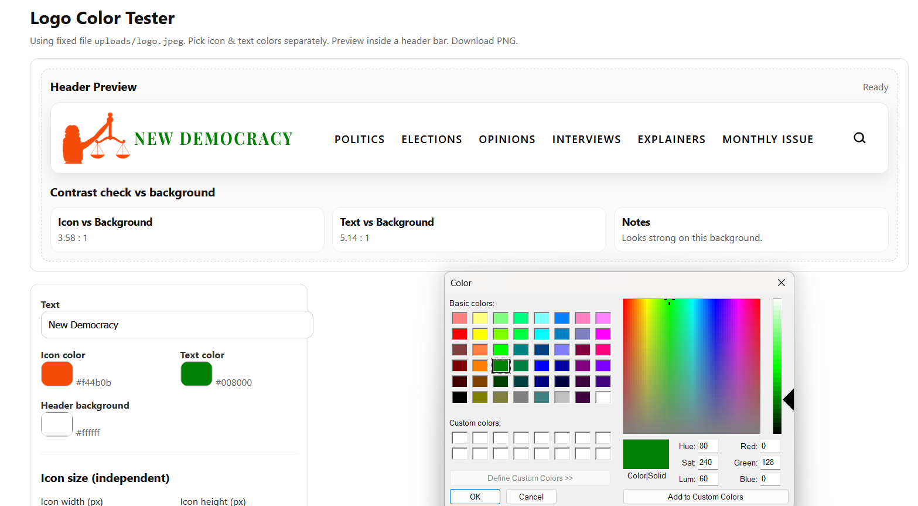Image resolution: width=918 pixels, height=506 pixels.
Task: Select the pure blue basic color
Action: (542, 365)
